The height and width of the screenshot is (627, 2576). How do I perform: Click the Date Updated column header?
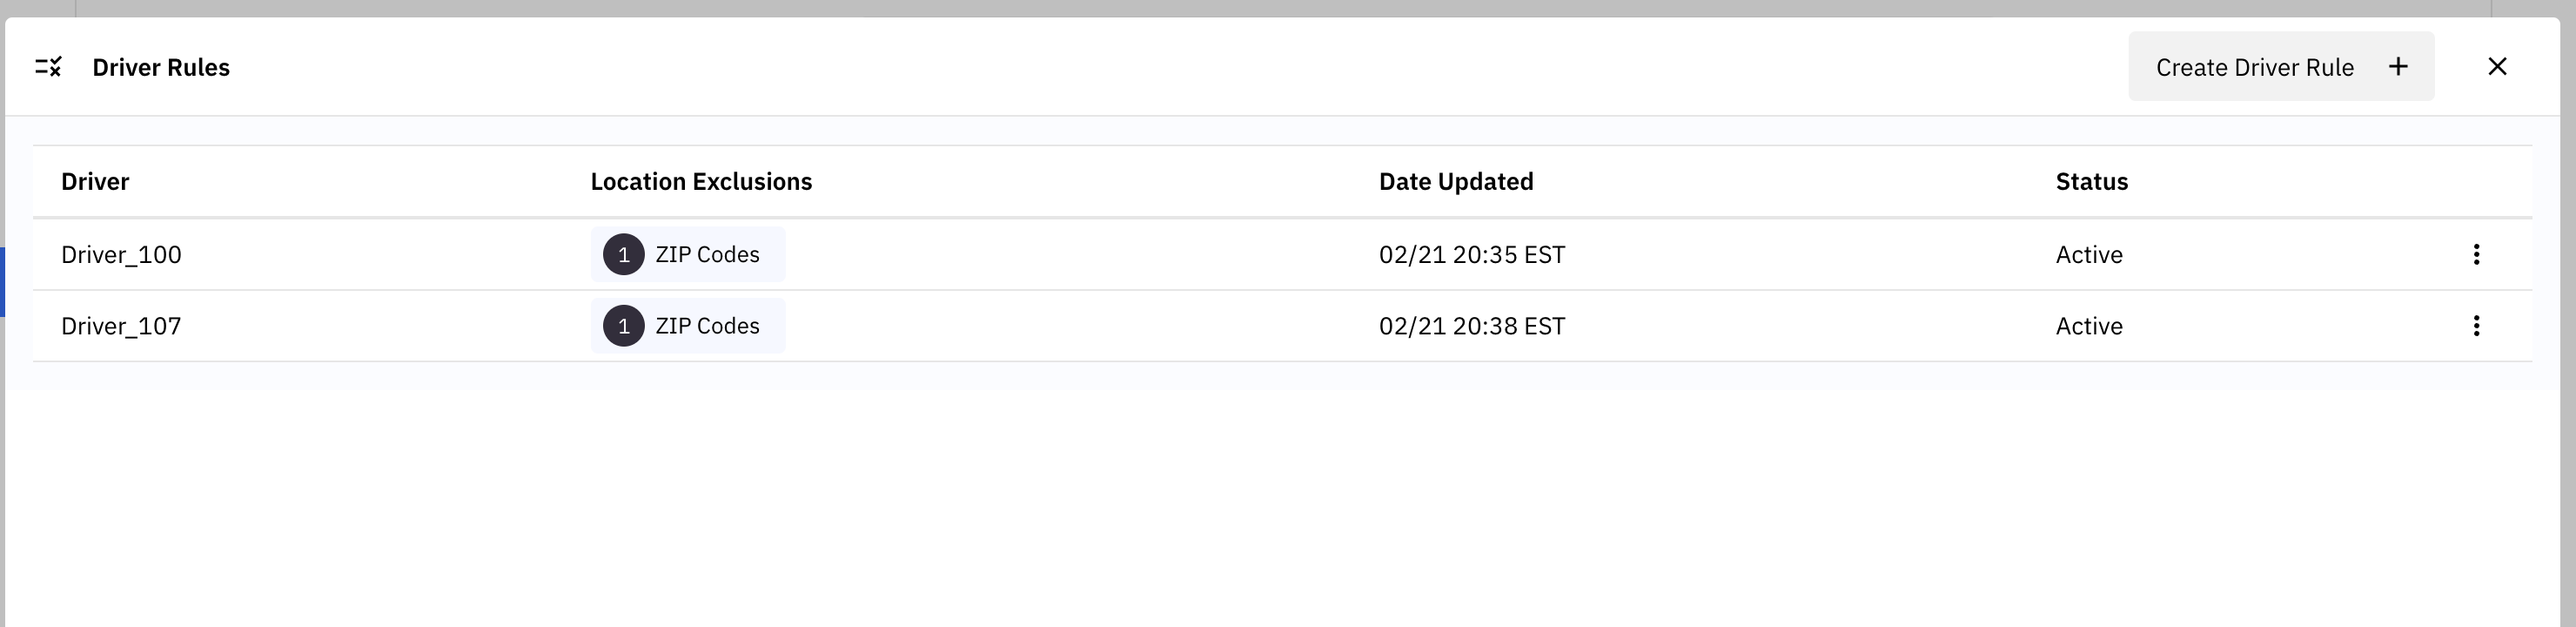[x=1456, y=182]
